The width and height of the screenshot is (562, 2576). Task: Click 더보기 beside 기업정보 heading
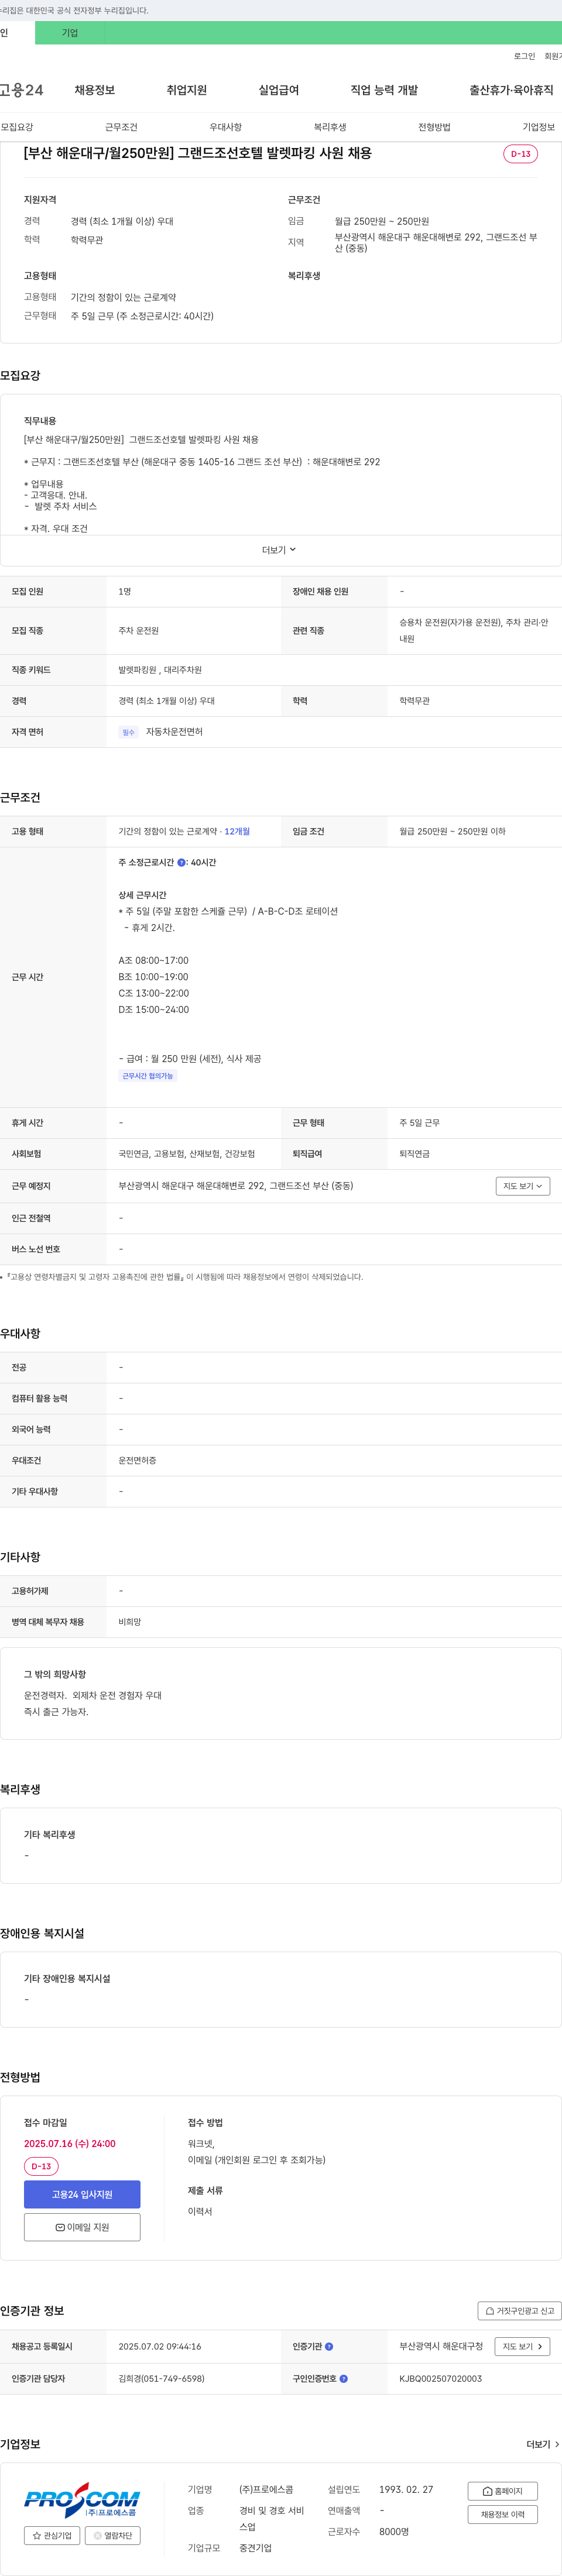(x=543, y=2444)
